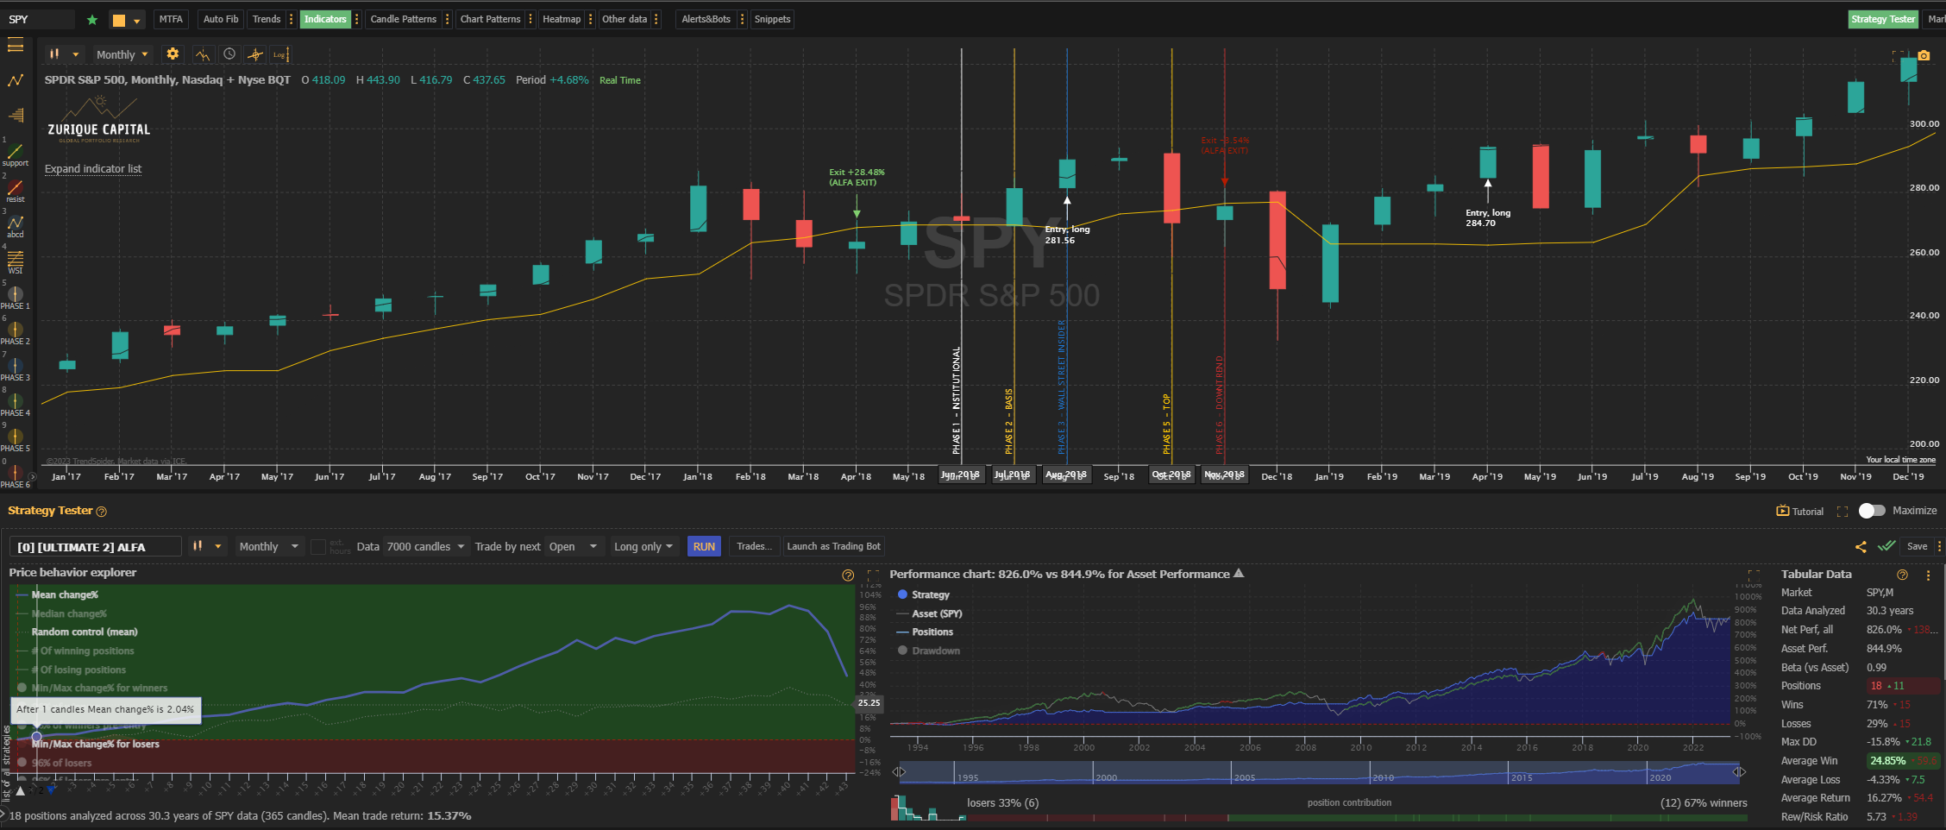Open Tabular Data three-dot options menu
Viewport: 1946px width, 830px height.
pos(1929,575)
